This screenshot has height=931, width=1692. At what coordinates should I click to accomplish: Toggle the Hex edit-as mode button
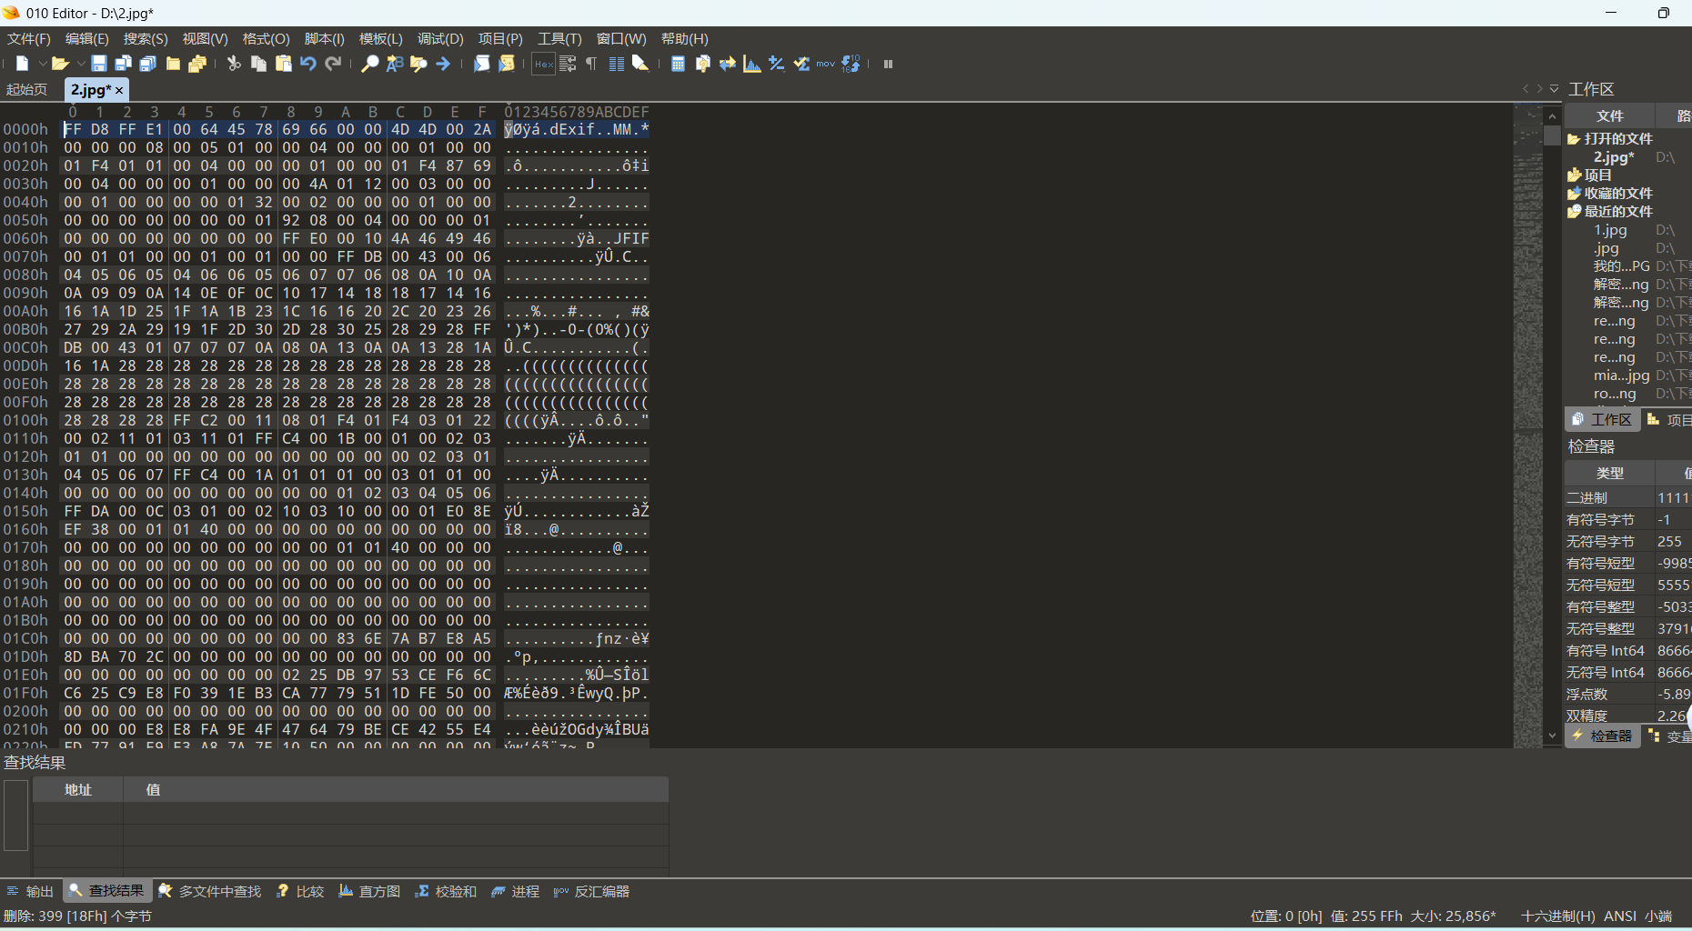(x=543, y=64)
